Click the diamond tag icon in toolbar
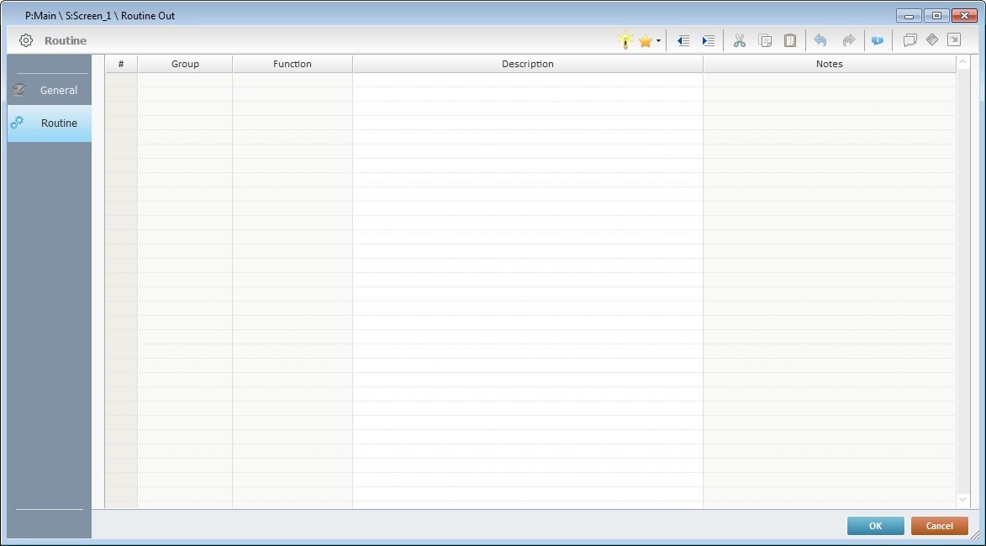 point(931,39)
